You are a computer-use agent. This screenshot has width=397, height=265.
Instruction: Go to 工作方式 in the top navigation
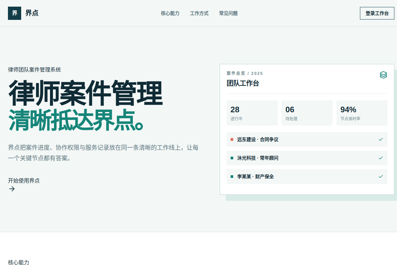[199, 13]
